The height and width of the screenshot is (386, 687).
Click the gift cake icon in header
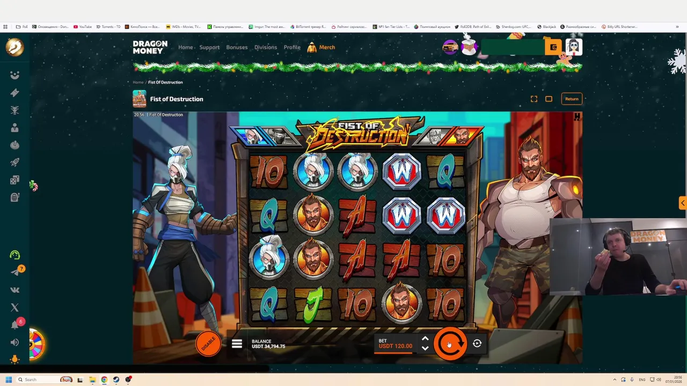469,46
